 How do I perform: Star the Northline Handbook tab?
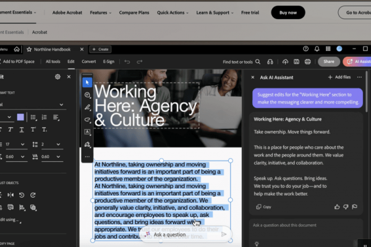(29, 49)
